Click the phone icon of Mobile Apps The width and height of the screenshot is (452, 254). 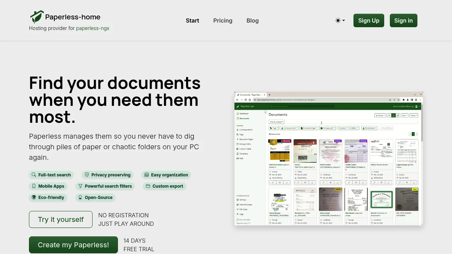click(x=34, y=186)
